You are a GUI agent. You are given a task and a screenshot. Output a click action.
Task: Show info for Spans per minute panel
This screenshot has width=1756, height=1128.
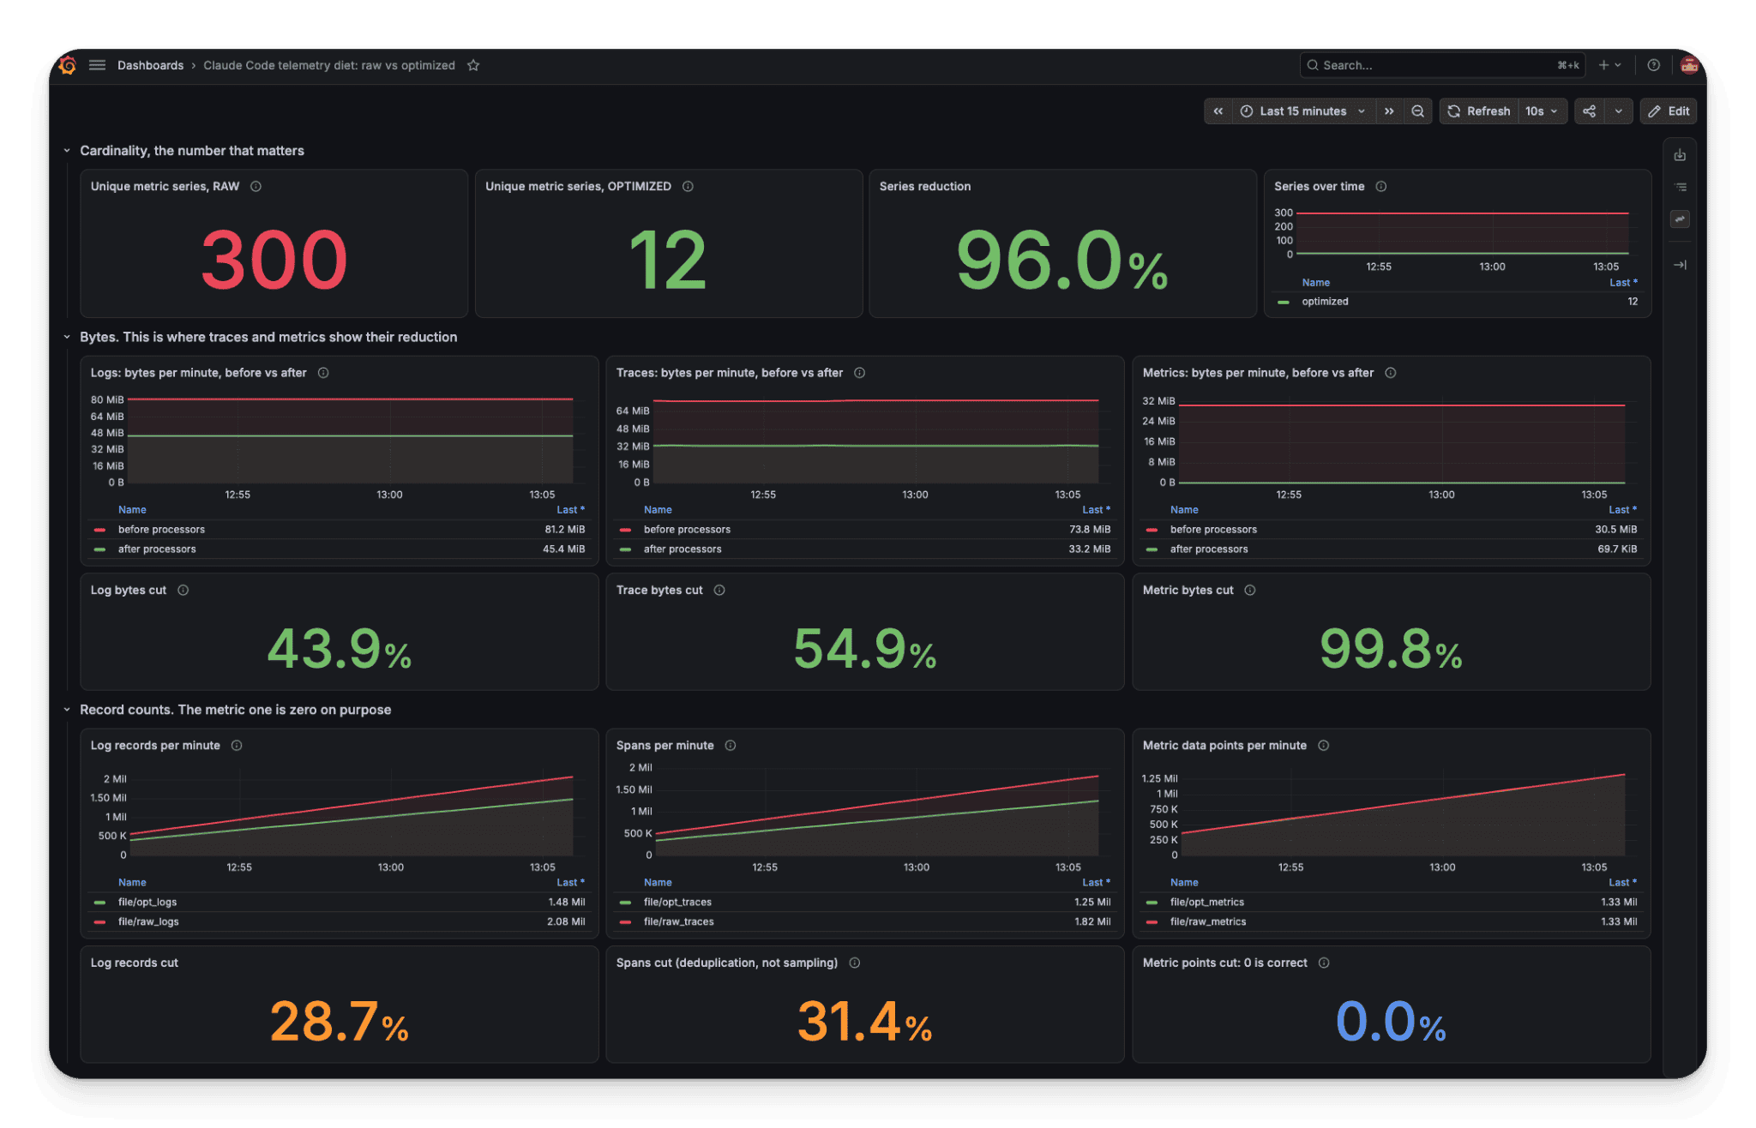(731, 746)
